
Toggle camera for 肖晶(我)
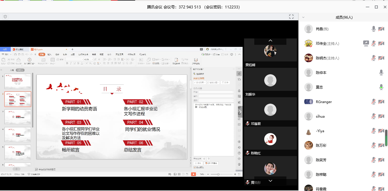tap(381, 29)
